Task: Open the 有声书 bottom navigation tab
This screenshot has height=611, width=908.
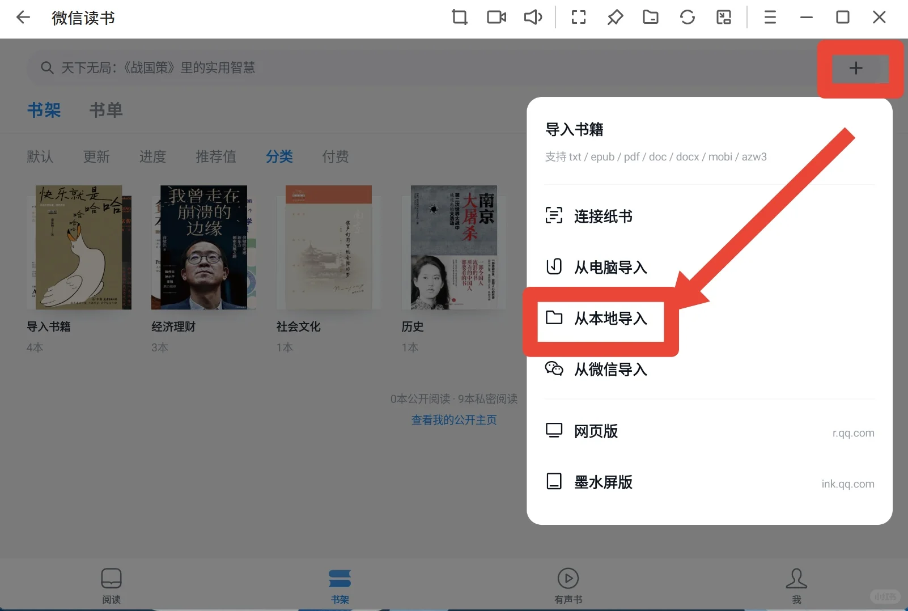Action: tap(568, 586)
